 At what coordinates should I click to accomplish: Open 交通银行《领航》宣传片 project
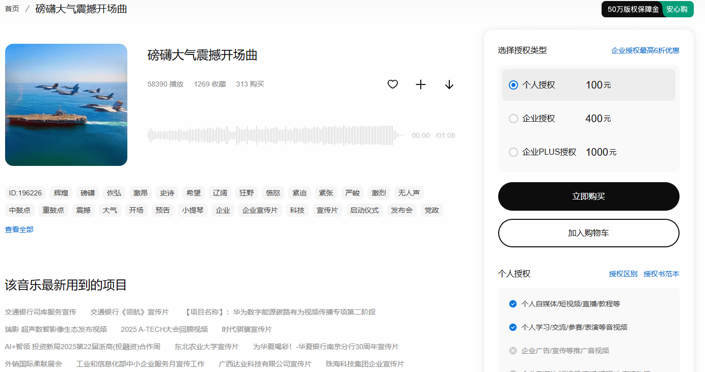[129, 312]
